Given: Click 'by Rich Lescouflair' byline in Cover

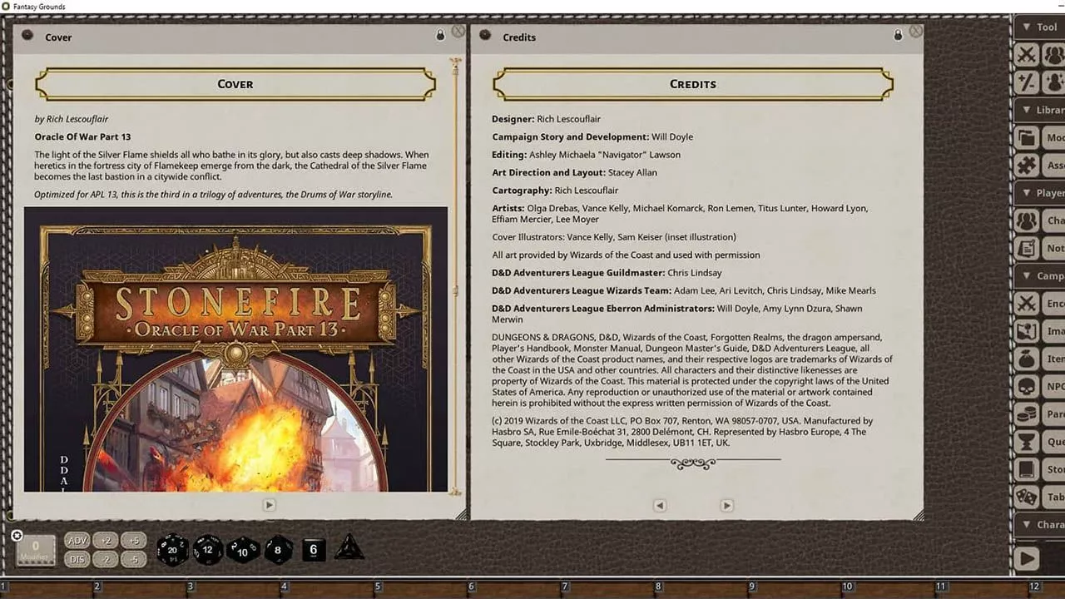Looking at the screenshot, I should pos(72,119).
